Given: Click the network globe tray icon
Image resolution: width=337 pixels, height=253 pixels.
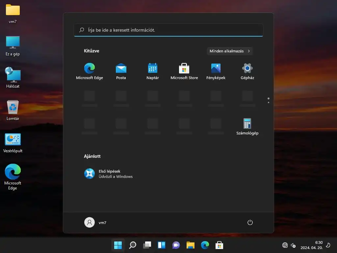Looking at the screenshot, I should (285, 245).
